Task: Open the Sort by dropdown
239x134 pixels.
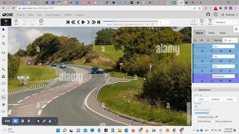Action: tap(230, 40)
